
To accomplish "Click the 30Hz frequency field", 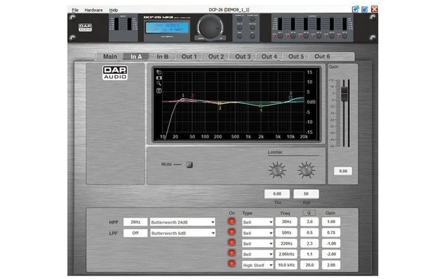I will [x=286, y=222].
